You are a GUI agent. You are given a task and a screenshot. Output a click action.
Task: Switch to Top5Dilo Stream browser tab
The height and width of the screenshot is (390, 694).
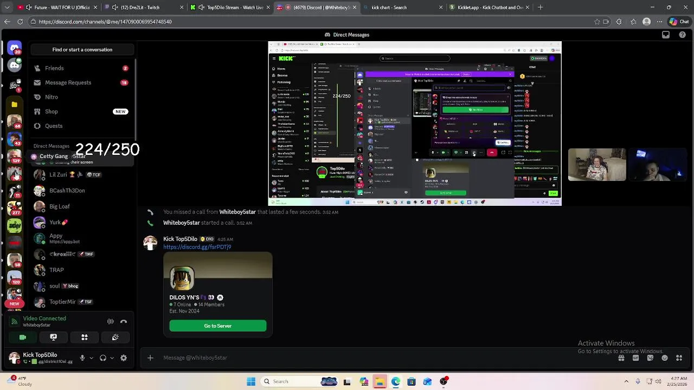click(230, 8)
